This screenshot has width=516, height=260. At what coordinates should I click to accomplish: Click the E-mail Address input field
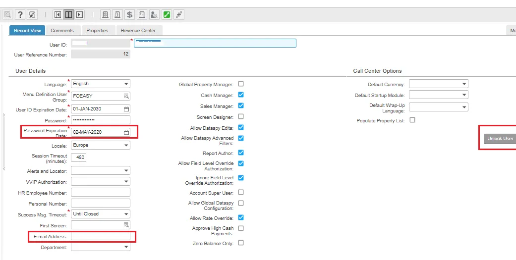[100, 236]
